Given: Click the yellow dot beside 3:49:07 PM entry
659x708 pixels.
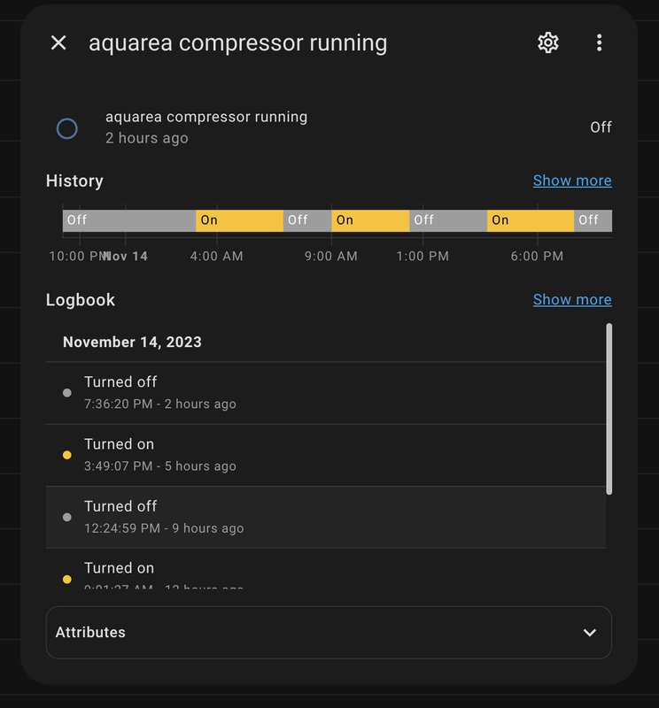Looking at the screenshot, I should click(x=67, y=455).
